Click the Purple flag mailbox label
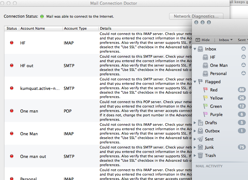The height and width of the screenshot is (180, 248). [216, 114]
